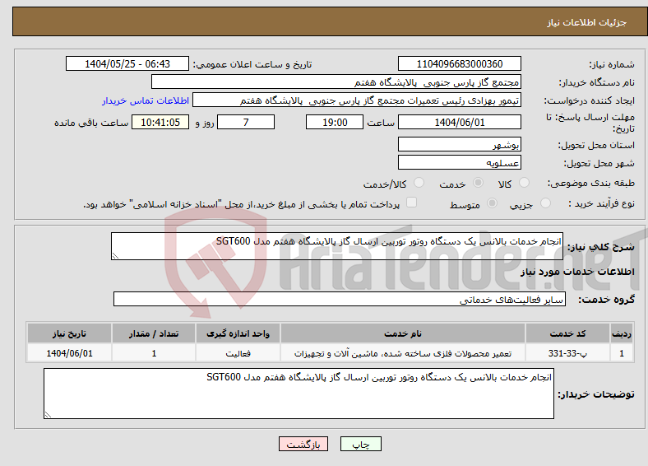
Task: Click the کد خدمت column header
Action: tap(568, 333)
